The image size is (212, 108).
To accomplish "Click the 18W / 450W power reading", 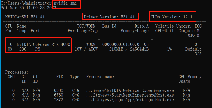I will point(86,49).
